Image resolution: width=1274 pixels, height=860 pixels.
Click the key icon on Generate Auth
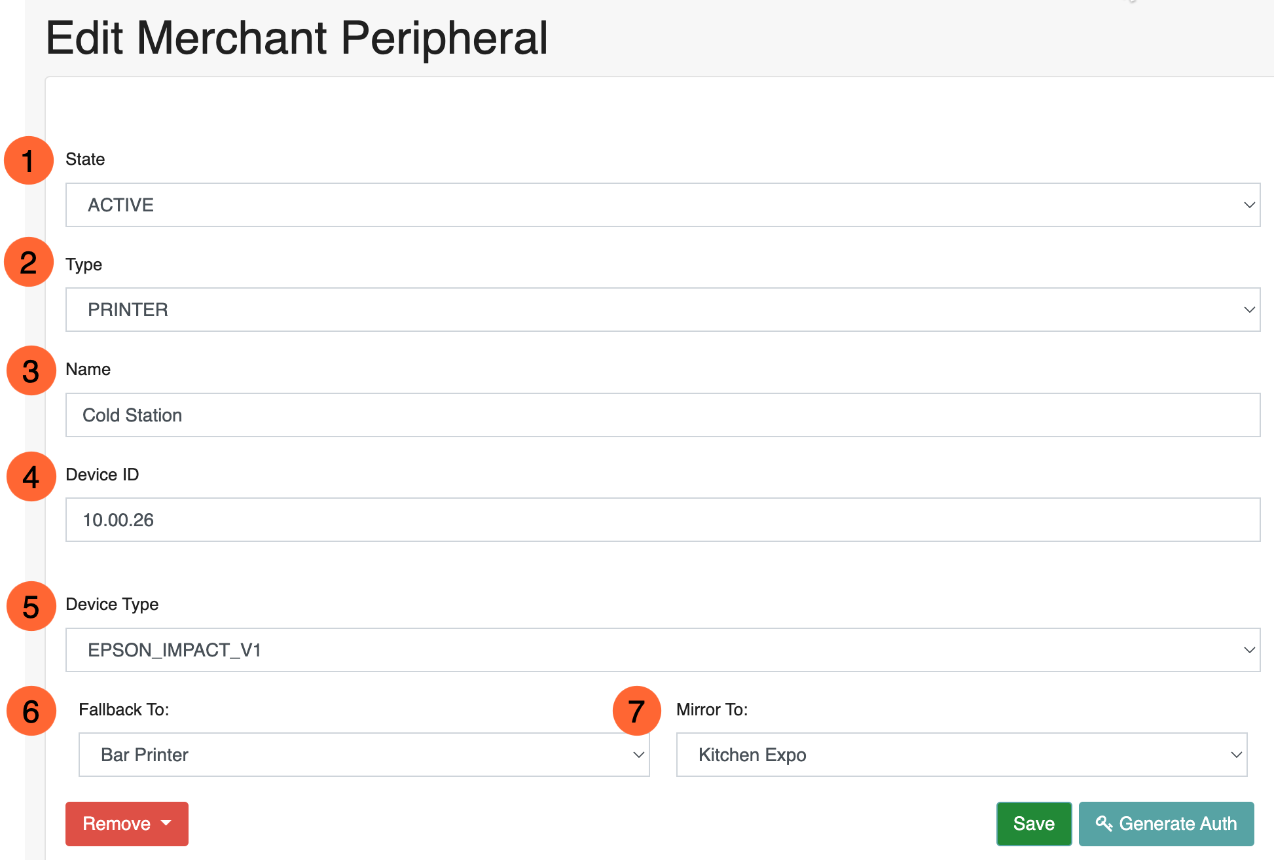pyautogui.click(x=1104, y=823)
